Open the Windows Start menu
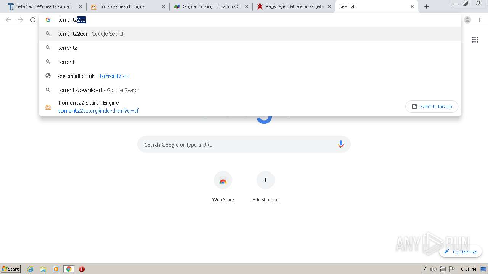Screen dimensions: 488x274 (10, 269)
